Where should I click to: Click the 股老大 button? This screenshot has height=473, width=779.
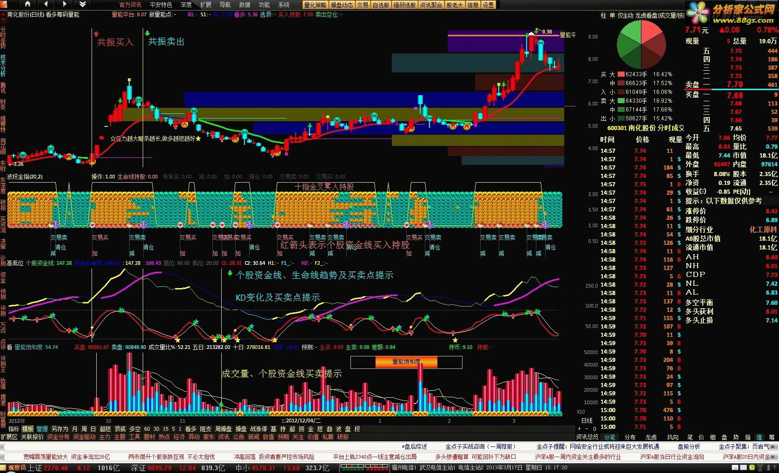(x=455, y=5)
